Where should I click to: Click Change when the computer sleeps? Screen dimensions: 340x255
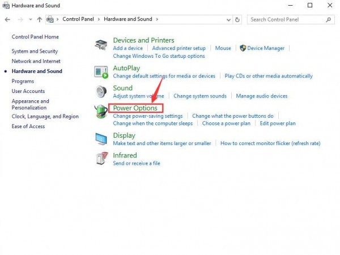[152, 124]
